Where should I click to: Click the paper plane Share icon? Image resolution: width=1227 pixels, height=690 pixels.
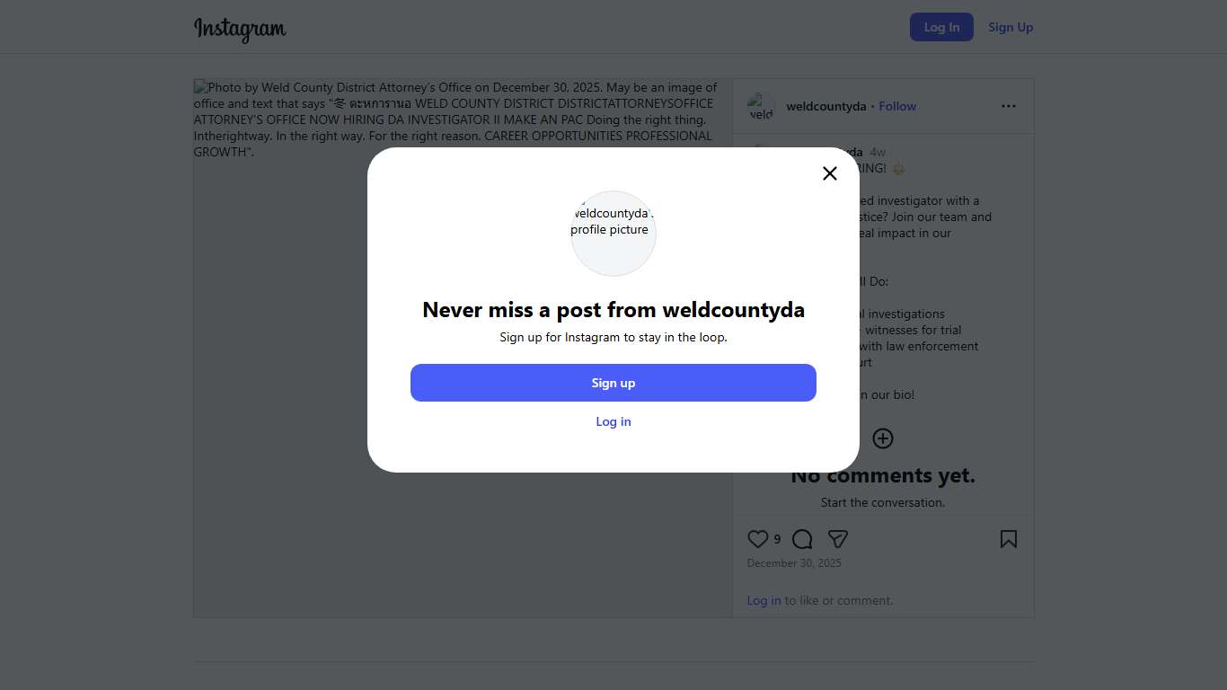pos(838,539)
